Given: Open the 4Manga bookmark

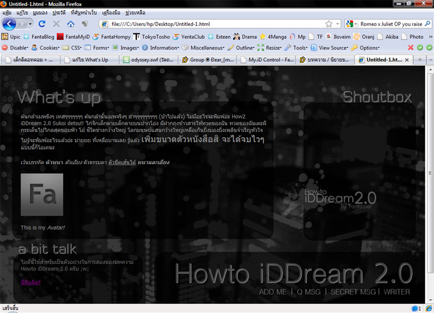Looking at the screenshot, I should [273, 37].
